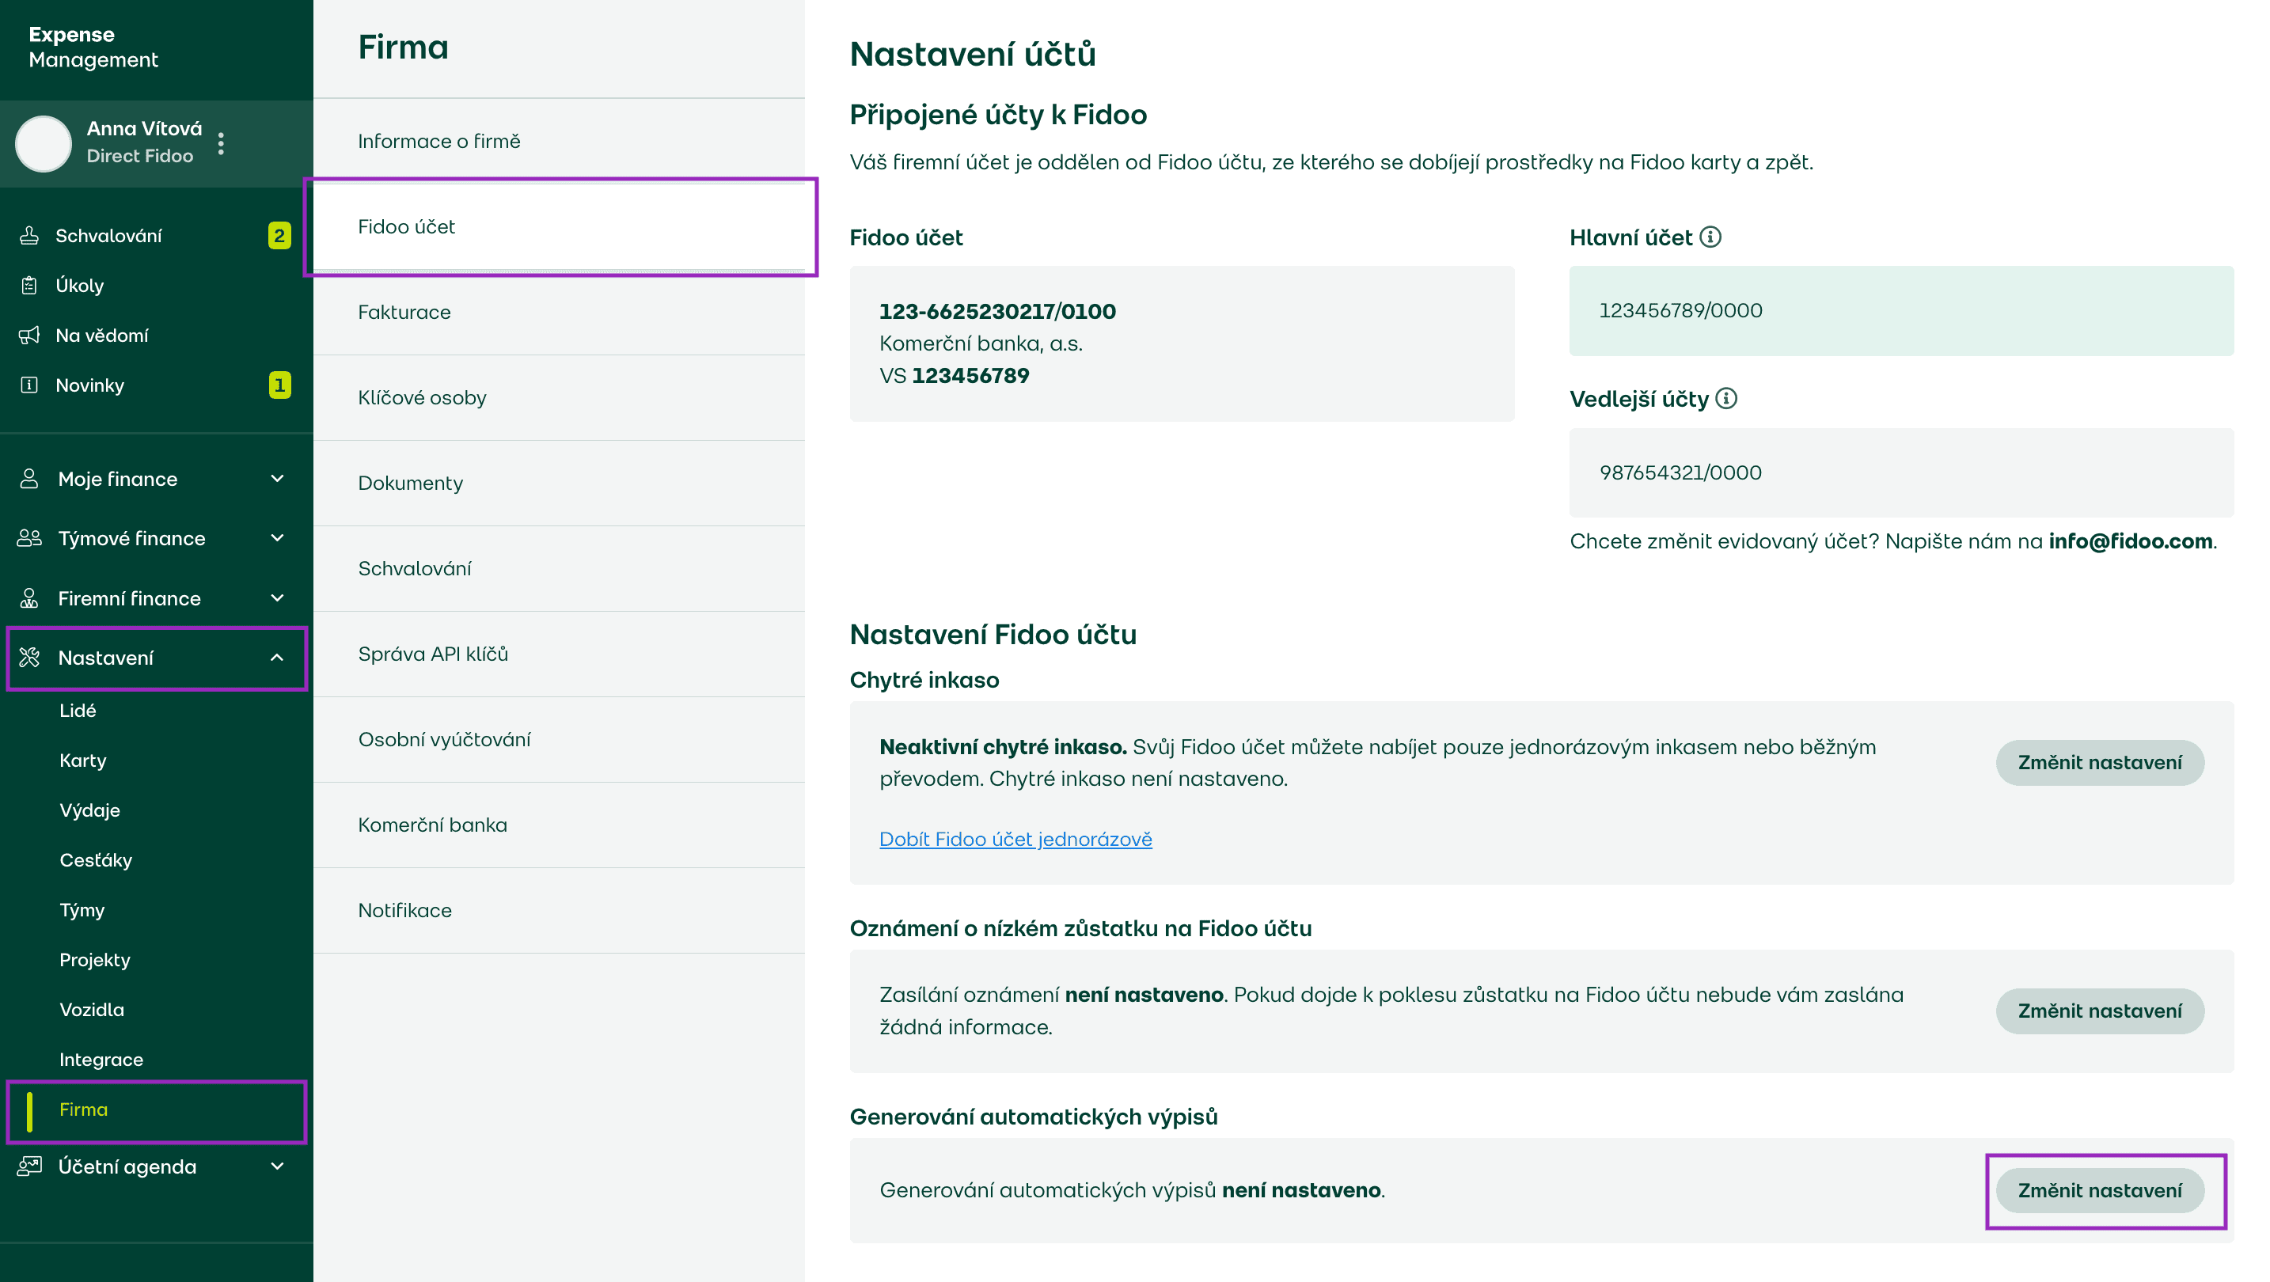Screen dimensions: 2270x1282
Task: Click the Anna Vítová profile avatar
Action: (x=44, y=142)
